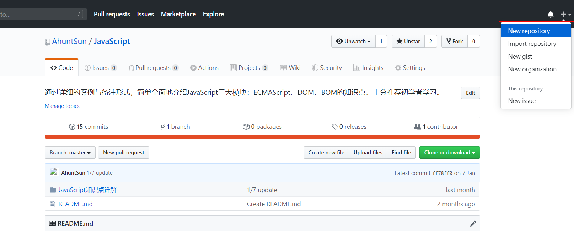View watchers count 1
574x236 pixels.
click(381, 42)
